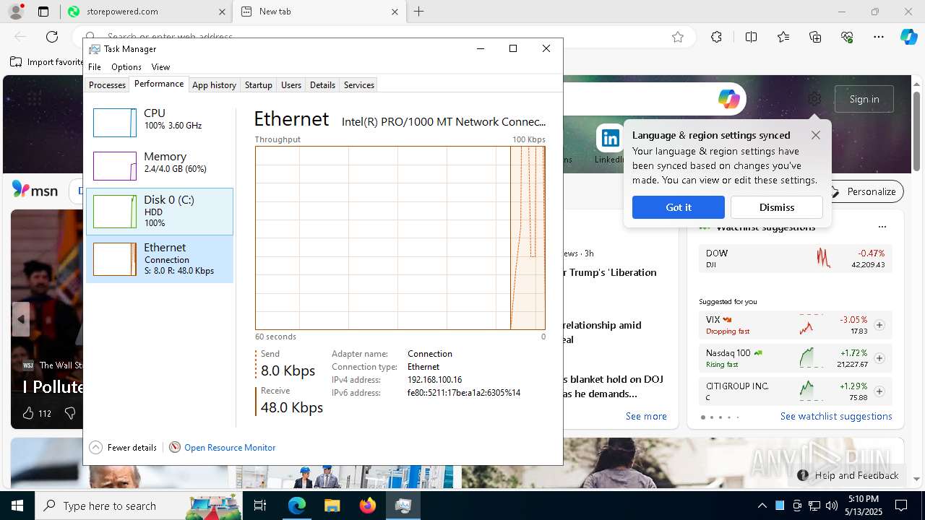
Task: Close the storepowered.com tab
Action: click(x=222, y=12)
